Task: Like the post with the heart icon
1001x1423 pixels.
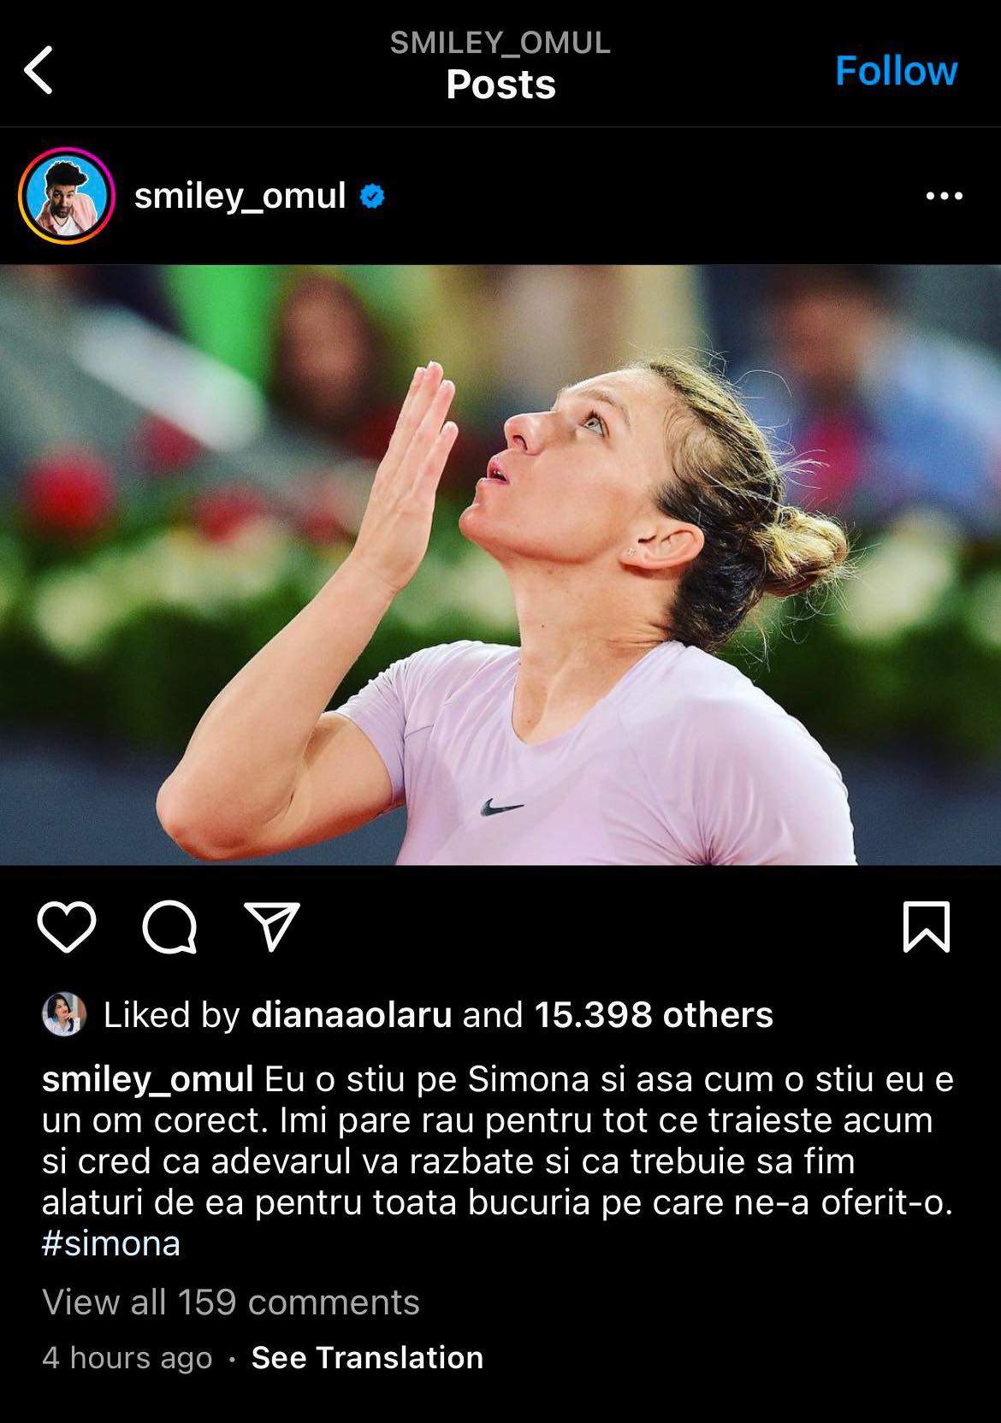Action: pyautogui.click(x=67, y=926)
